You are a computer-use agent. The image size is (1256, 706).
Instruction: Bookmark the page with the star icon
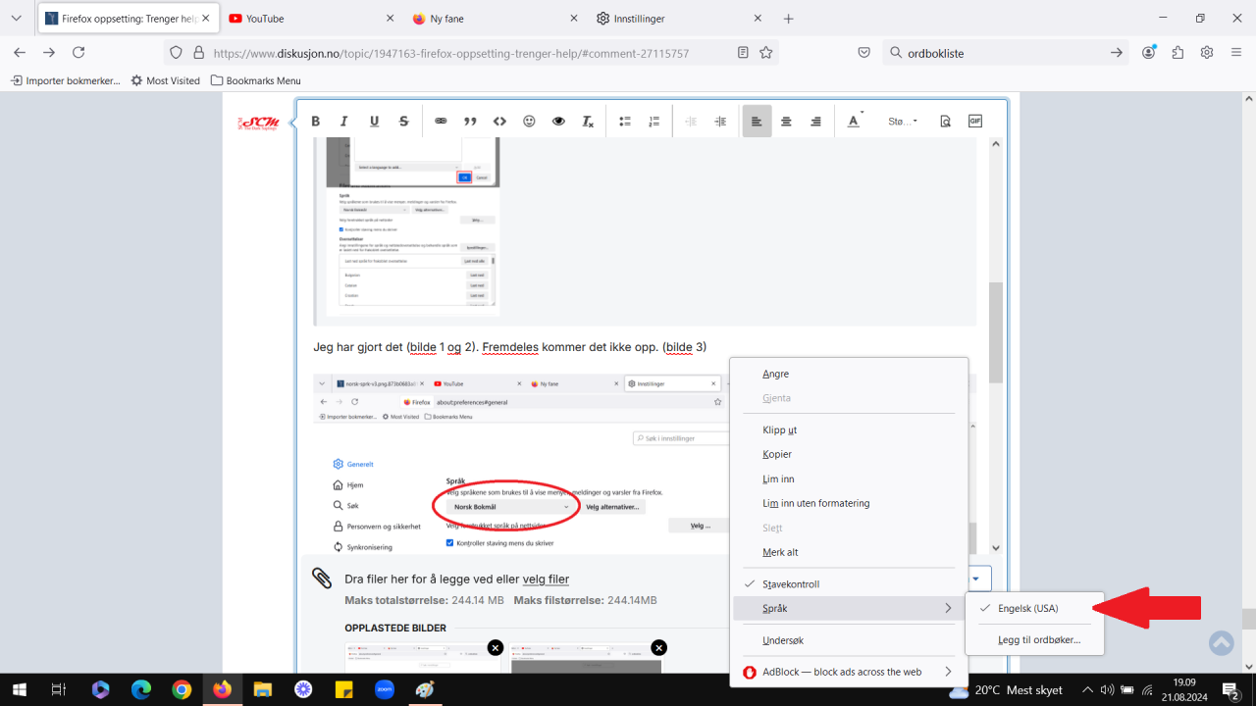point(765,53)
